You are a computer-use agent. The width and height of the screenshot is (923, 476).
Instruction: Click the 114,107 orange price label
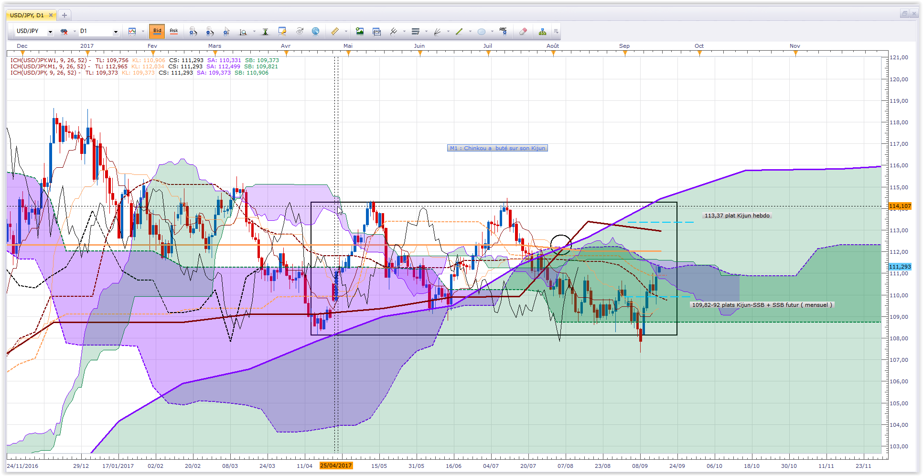coord(900,206)
